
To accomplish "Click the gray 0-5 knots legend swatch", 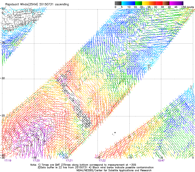I will point(118,3).
